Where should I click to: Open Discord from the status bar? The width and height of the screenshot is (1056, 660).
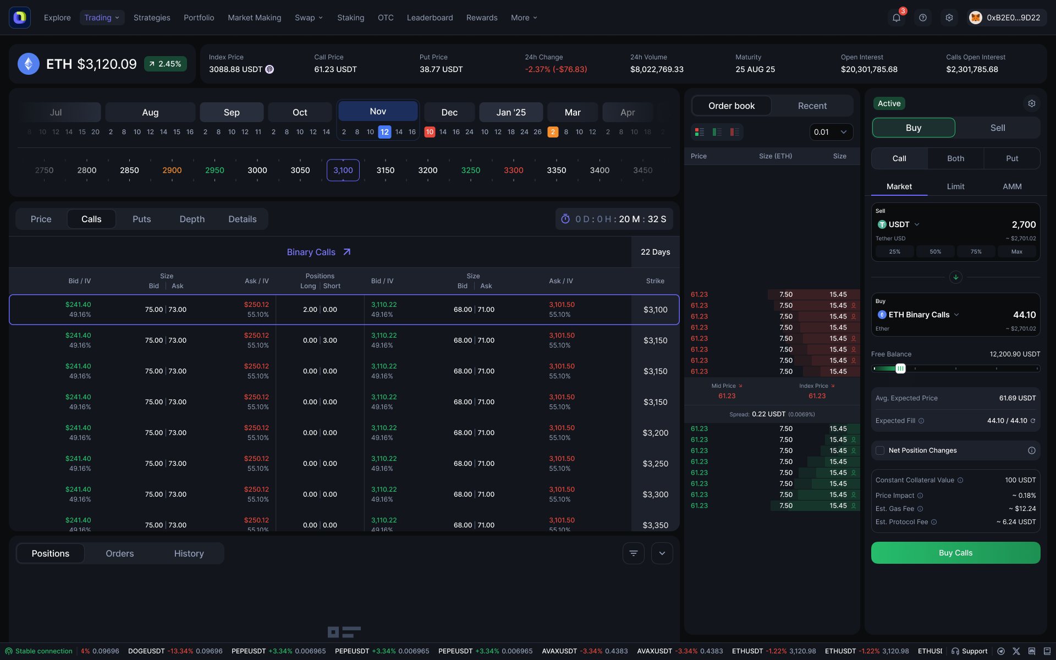pos(1032,651)
